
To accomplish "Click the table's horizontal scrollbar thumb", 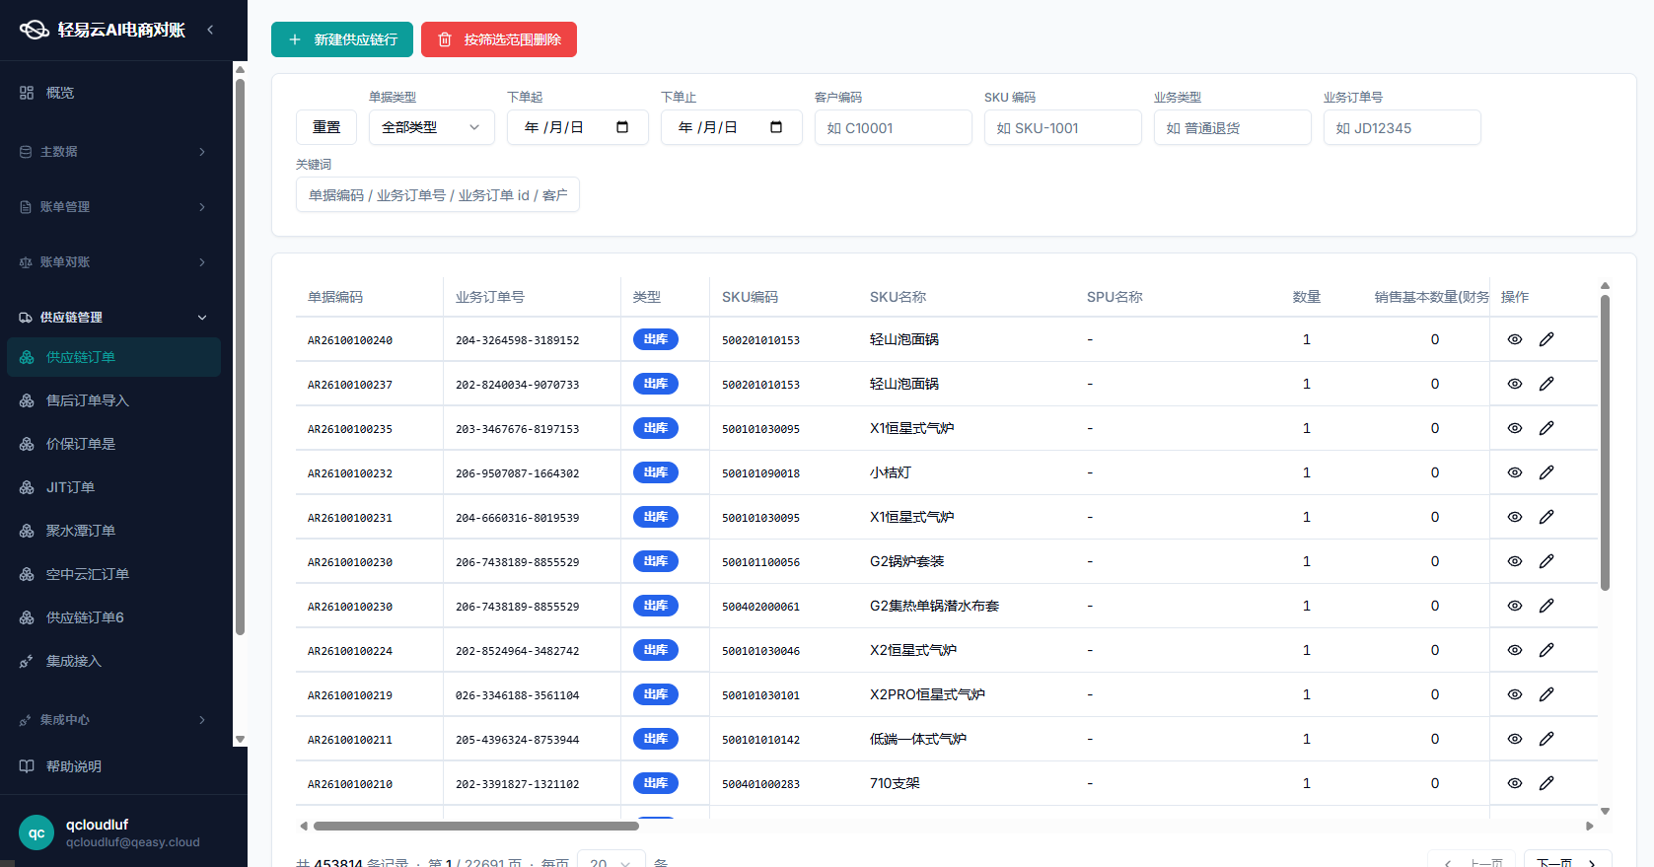I will 475,827.
